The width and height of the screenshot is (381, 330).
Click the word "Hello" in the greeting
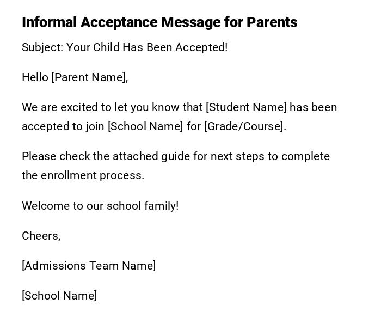(35, 77)
